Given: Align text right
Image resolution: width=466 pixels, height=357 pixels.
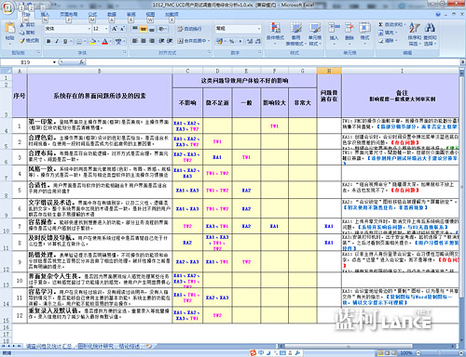Looking at the screenshot, I should pos(152,41).
